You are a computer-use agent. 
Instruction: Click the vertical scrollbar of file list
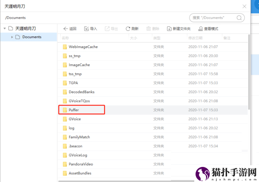(249, 72)
